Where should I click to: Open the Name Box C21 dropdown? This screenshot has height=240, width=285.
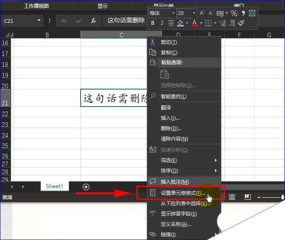(39, 20)
